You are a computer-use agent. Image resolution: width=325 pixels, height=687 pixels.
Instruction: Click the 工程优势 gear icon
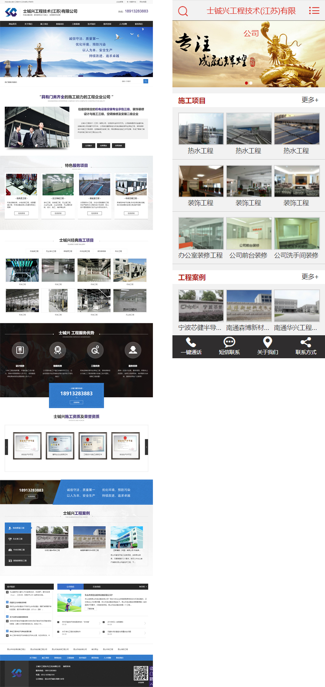pyautogui.click(x=95, y=350)
